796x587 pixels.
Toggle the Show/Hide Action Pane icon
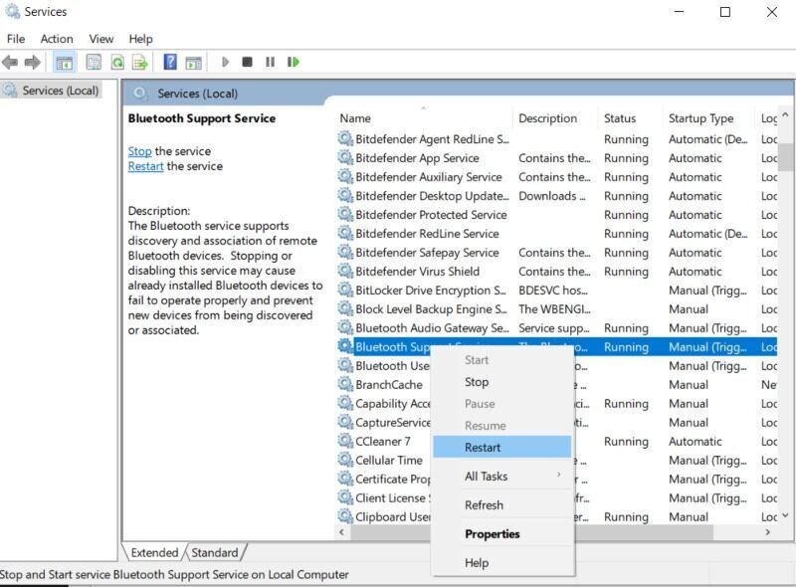pos(193,63)
